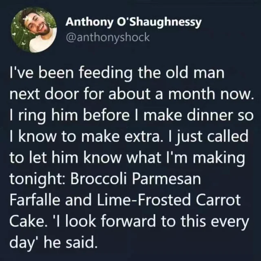Select the word 'Broccoli' in the tweet

point(99,179)
